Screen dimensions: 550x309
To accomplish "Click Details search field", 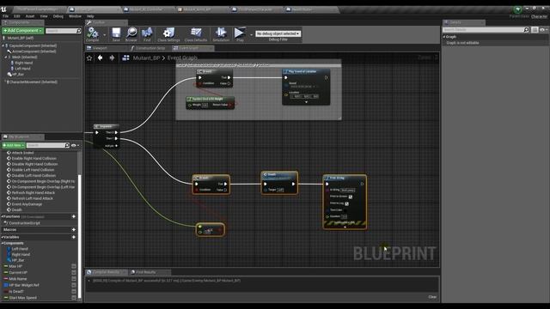I will pos(483,30).
